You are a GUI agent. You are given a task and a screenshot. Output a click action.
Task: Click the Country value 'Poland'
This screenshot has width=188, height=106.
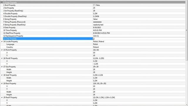[x=96, y=47]
